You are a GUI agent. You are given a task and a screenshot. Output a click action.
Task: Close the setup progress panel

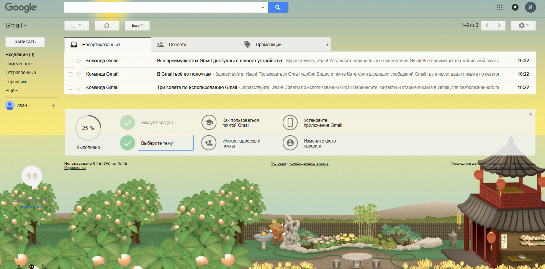tap(530, 114)
